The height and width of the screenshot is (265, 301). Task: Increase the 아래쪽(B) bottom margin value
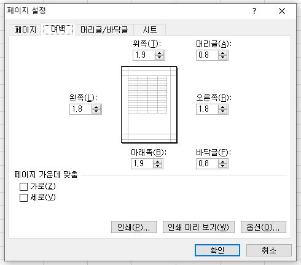tap(158, 161)
